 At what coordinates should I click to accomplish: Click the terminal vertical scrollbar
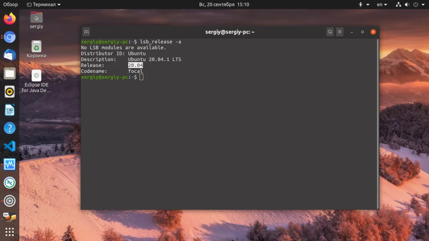378,124
